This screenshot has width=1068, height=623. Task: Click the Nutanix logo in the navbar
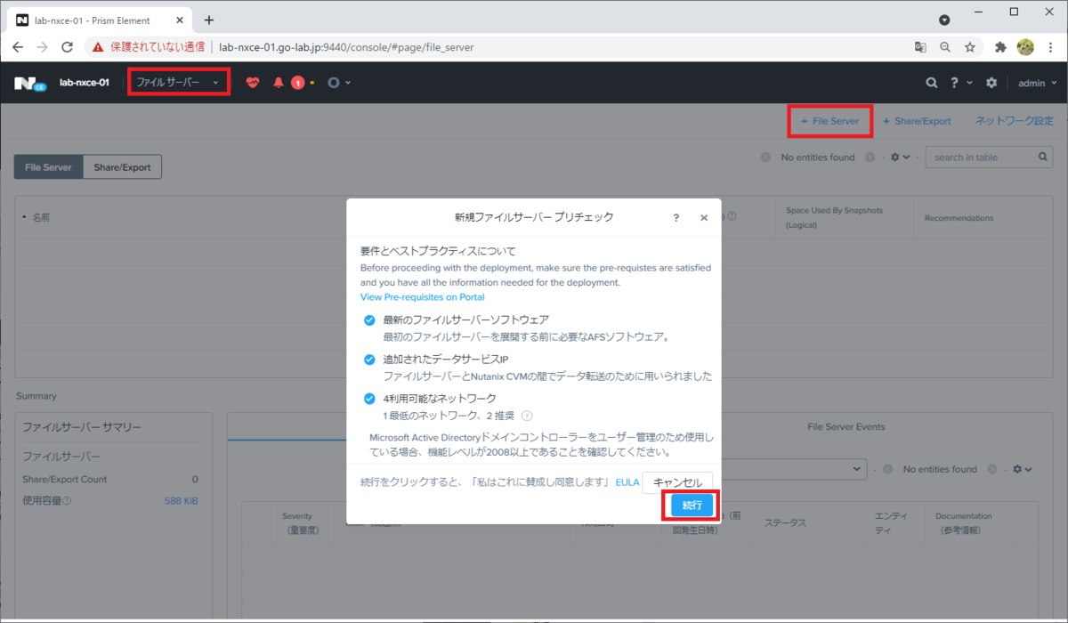click(x=28, y=82)
